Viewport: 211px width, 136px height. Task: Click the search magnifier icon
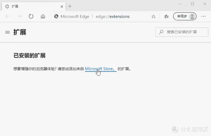[x=161, y=32]
